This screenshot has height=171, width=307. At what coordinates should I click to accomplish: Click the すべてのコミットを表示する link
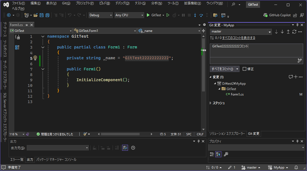[238, 38]
